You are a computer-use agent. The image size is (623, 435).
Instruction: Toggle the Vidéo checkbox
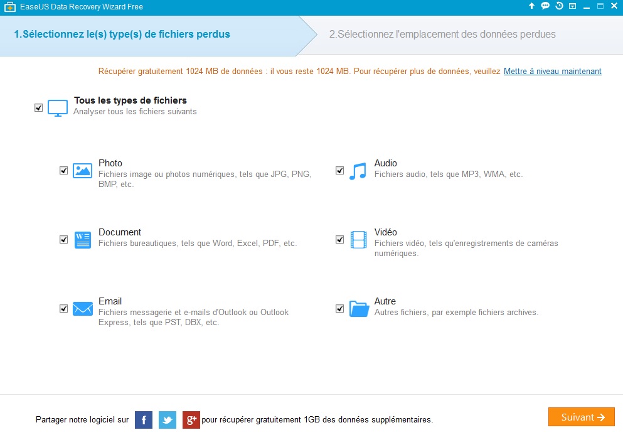pyautogui.click(x=339, y=240)
